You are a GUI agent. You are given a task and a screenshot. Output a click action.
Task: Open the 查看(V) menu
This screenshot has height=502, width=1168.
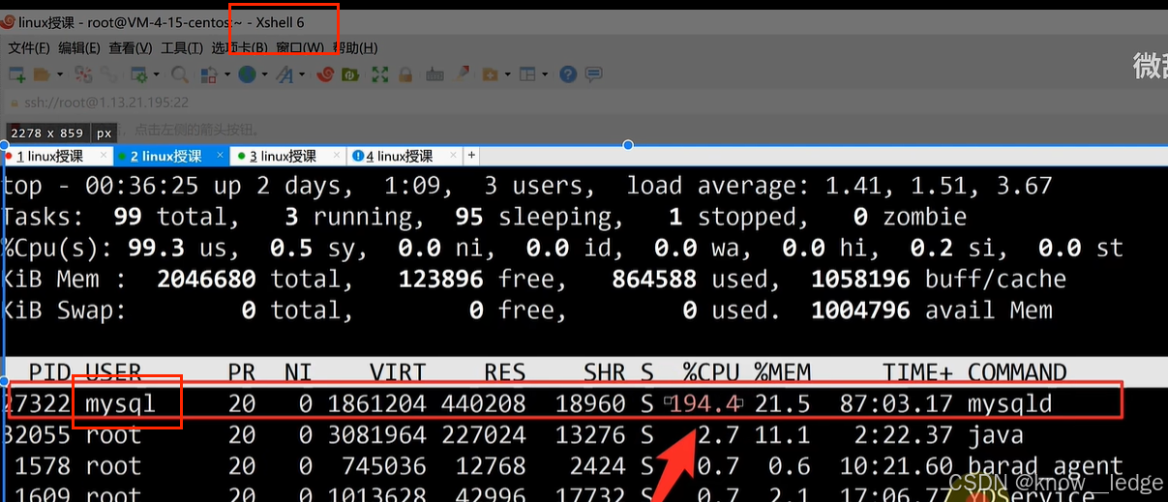click(x=131, y=47)
